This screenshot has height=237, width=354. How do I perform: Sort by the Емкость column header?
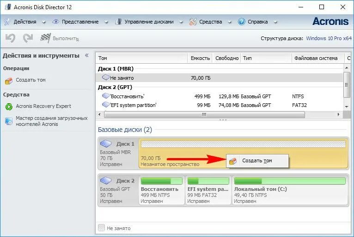pos(200,58)
